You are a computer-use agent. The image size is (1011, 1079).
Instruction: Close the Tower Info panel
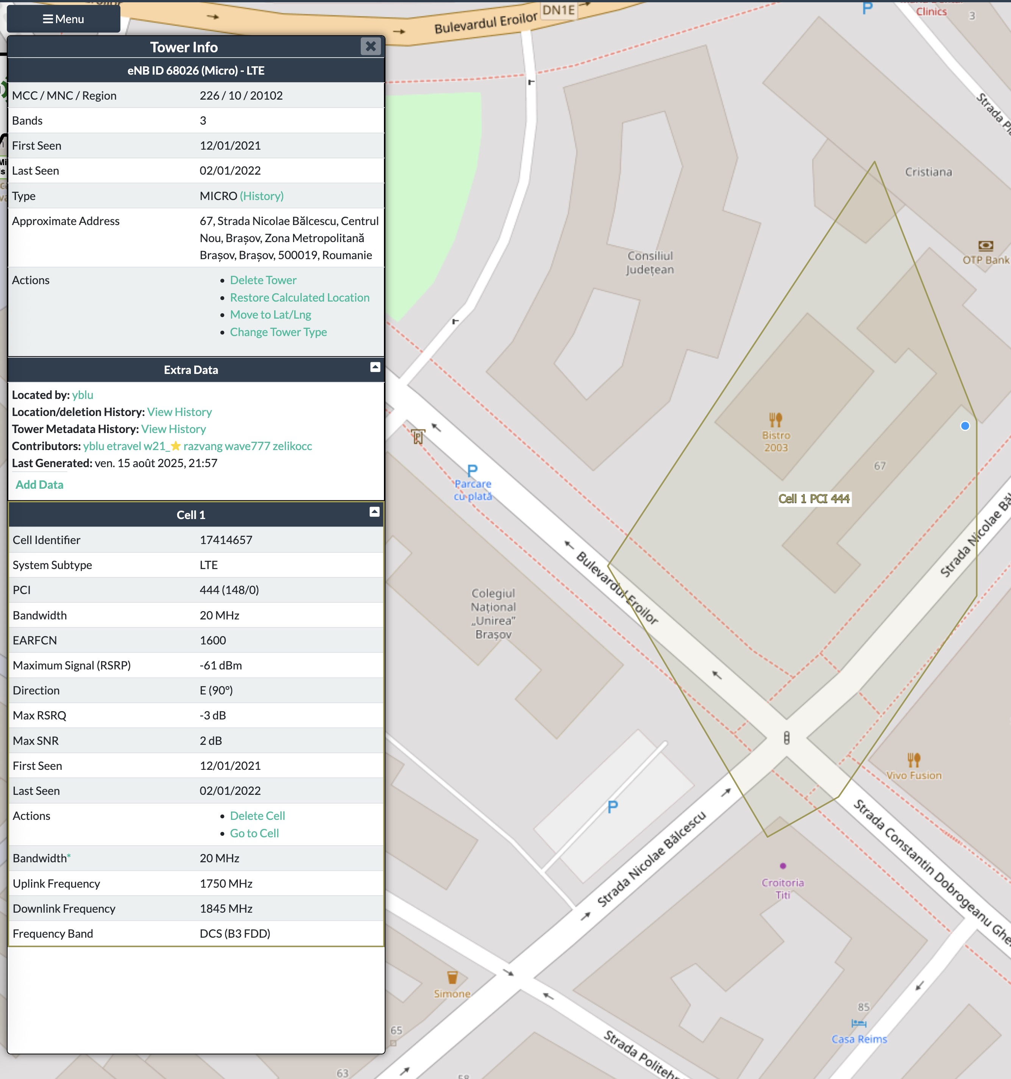pos(370,47)
